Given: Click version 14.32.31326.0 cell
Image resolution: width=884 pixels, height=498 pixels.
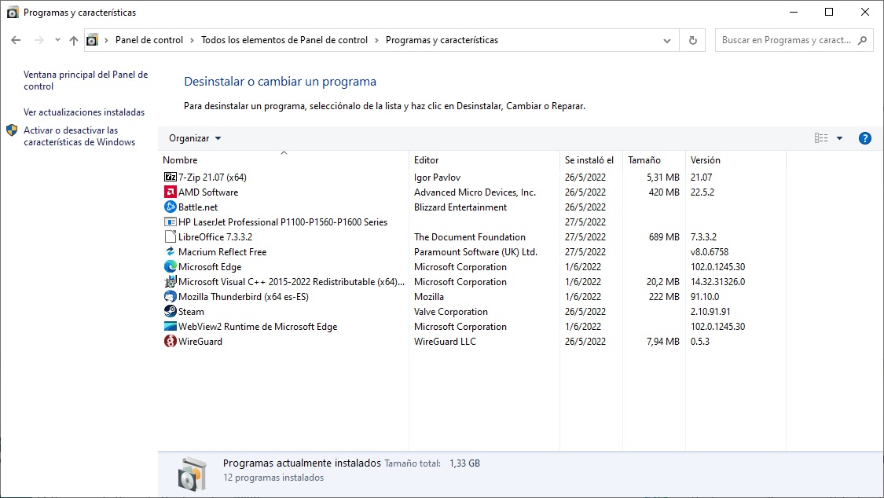Looking at the screenshot, I should click(717, 282).
